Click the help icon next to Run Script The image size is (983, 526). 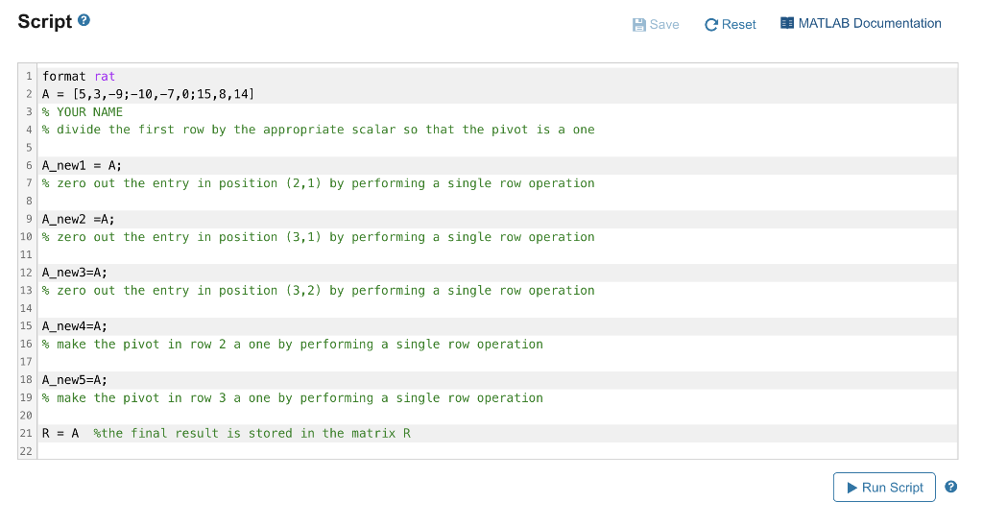click(x=950, y=487)
